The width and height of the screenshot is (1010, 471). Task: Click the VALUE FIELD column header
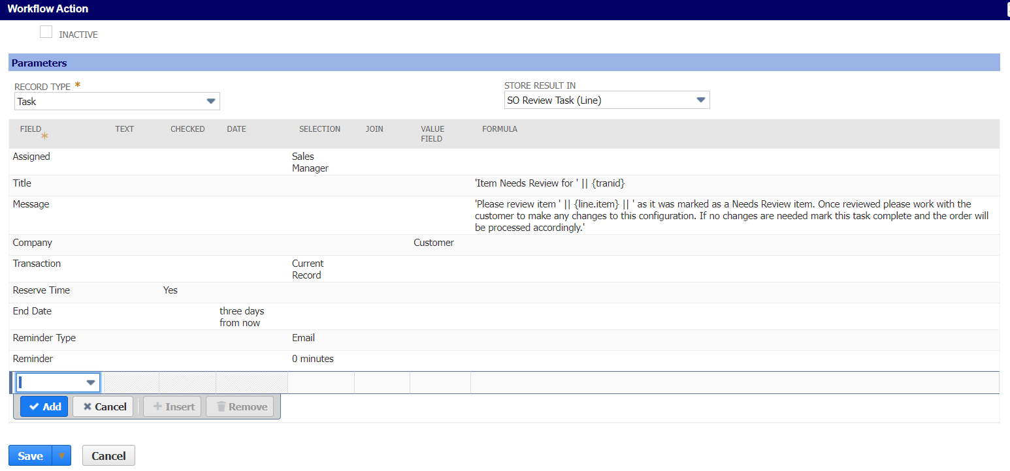coord(432,134)
